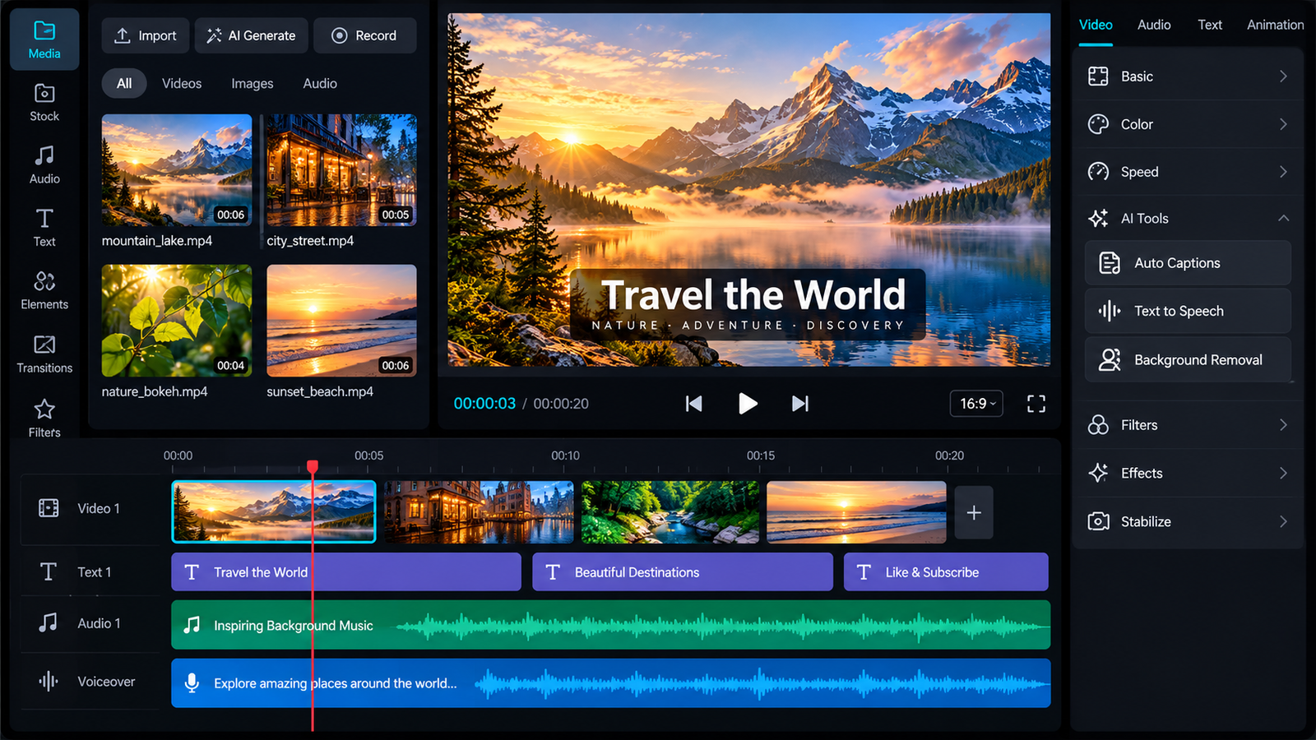This screenshot has width=1316, height=740.
Task: Open the aspect ratio 16:9 dropdown
Action: (x=976, y=404)
